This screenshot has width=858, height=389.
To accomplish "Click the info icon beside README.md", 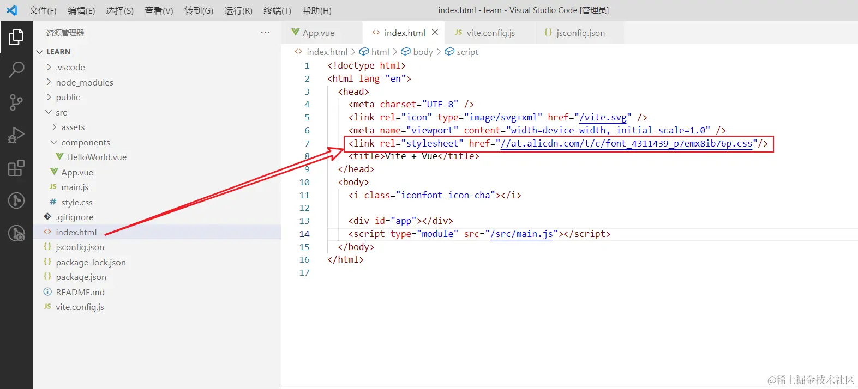I will click(47, 291).
